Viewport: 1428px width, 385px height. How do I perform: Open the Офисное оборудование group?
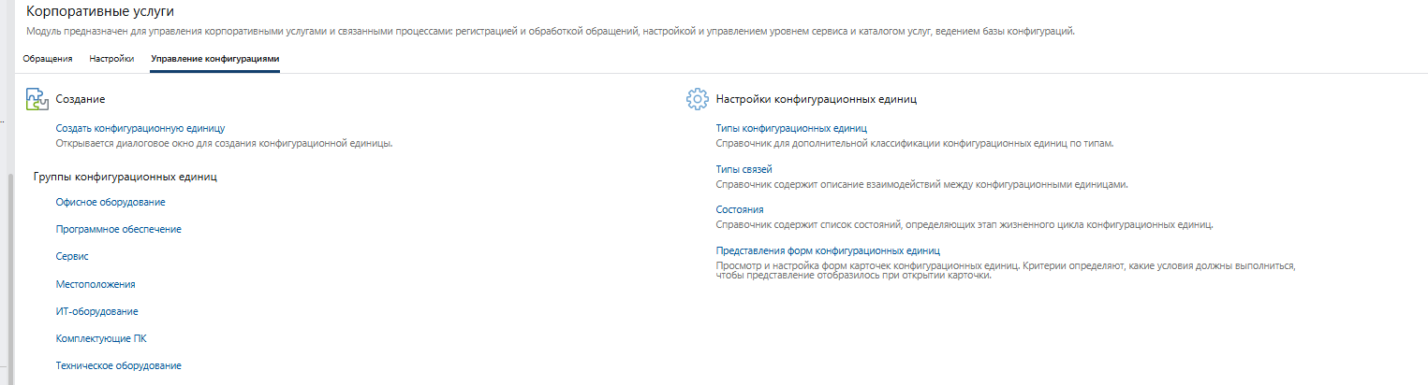coord(110,202)
